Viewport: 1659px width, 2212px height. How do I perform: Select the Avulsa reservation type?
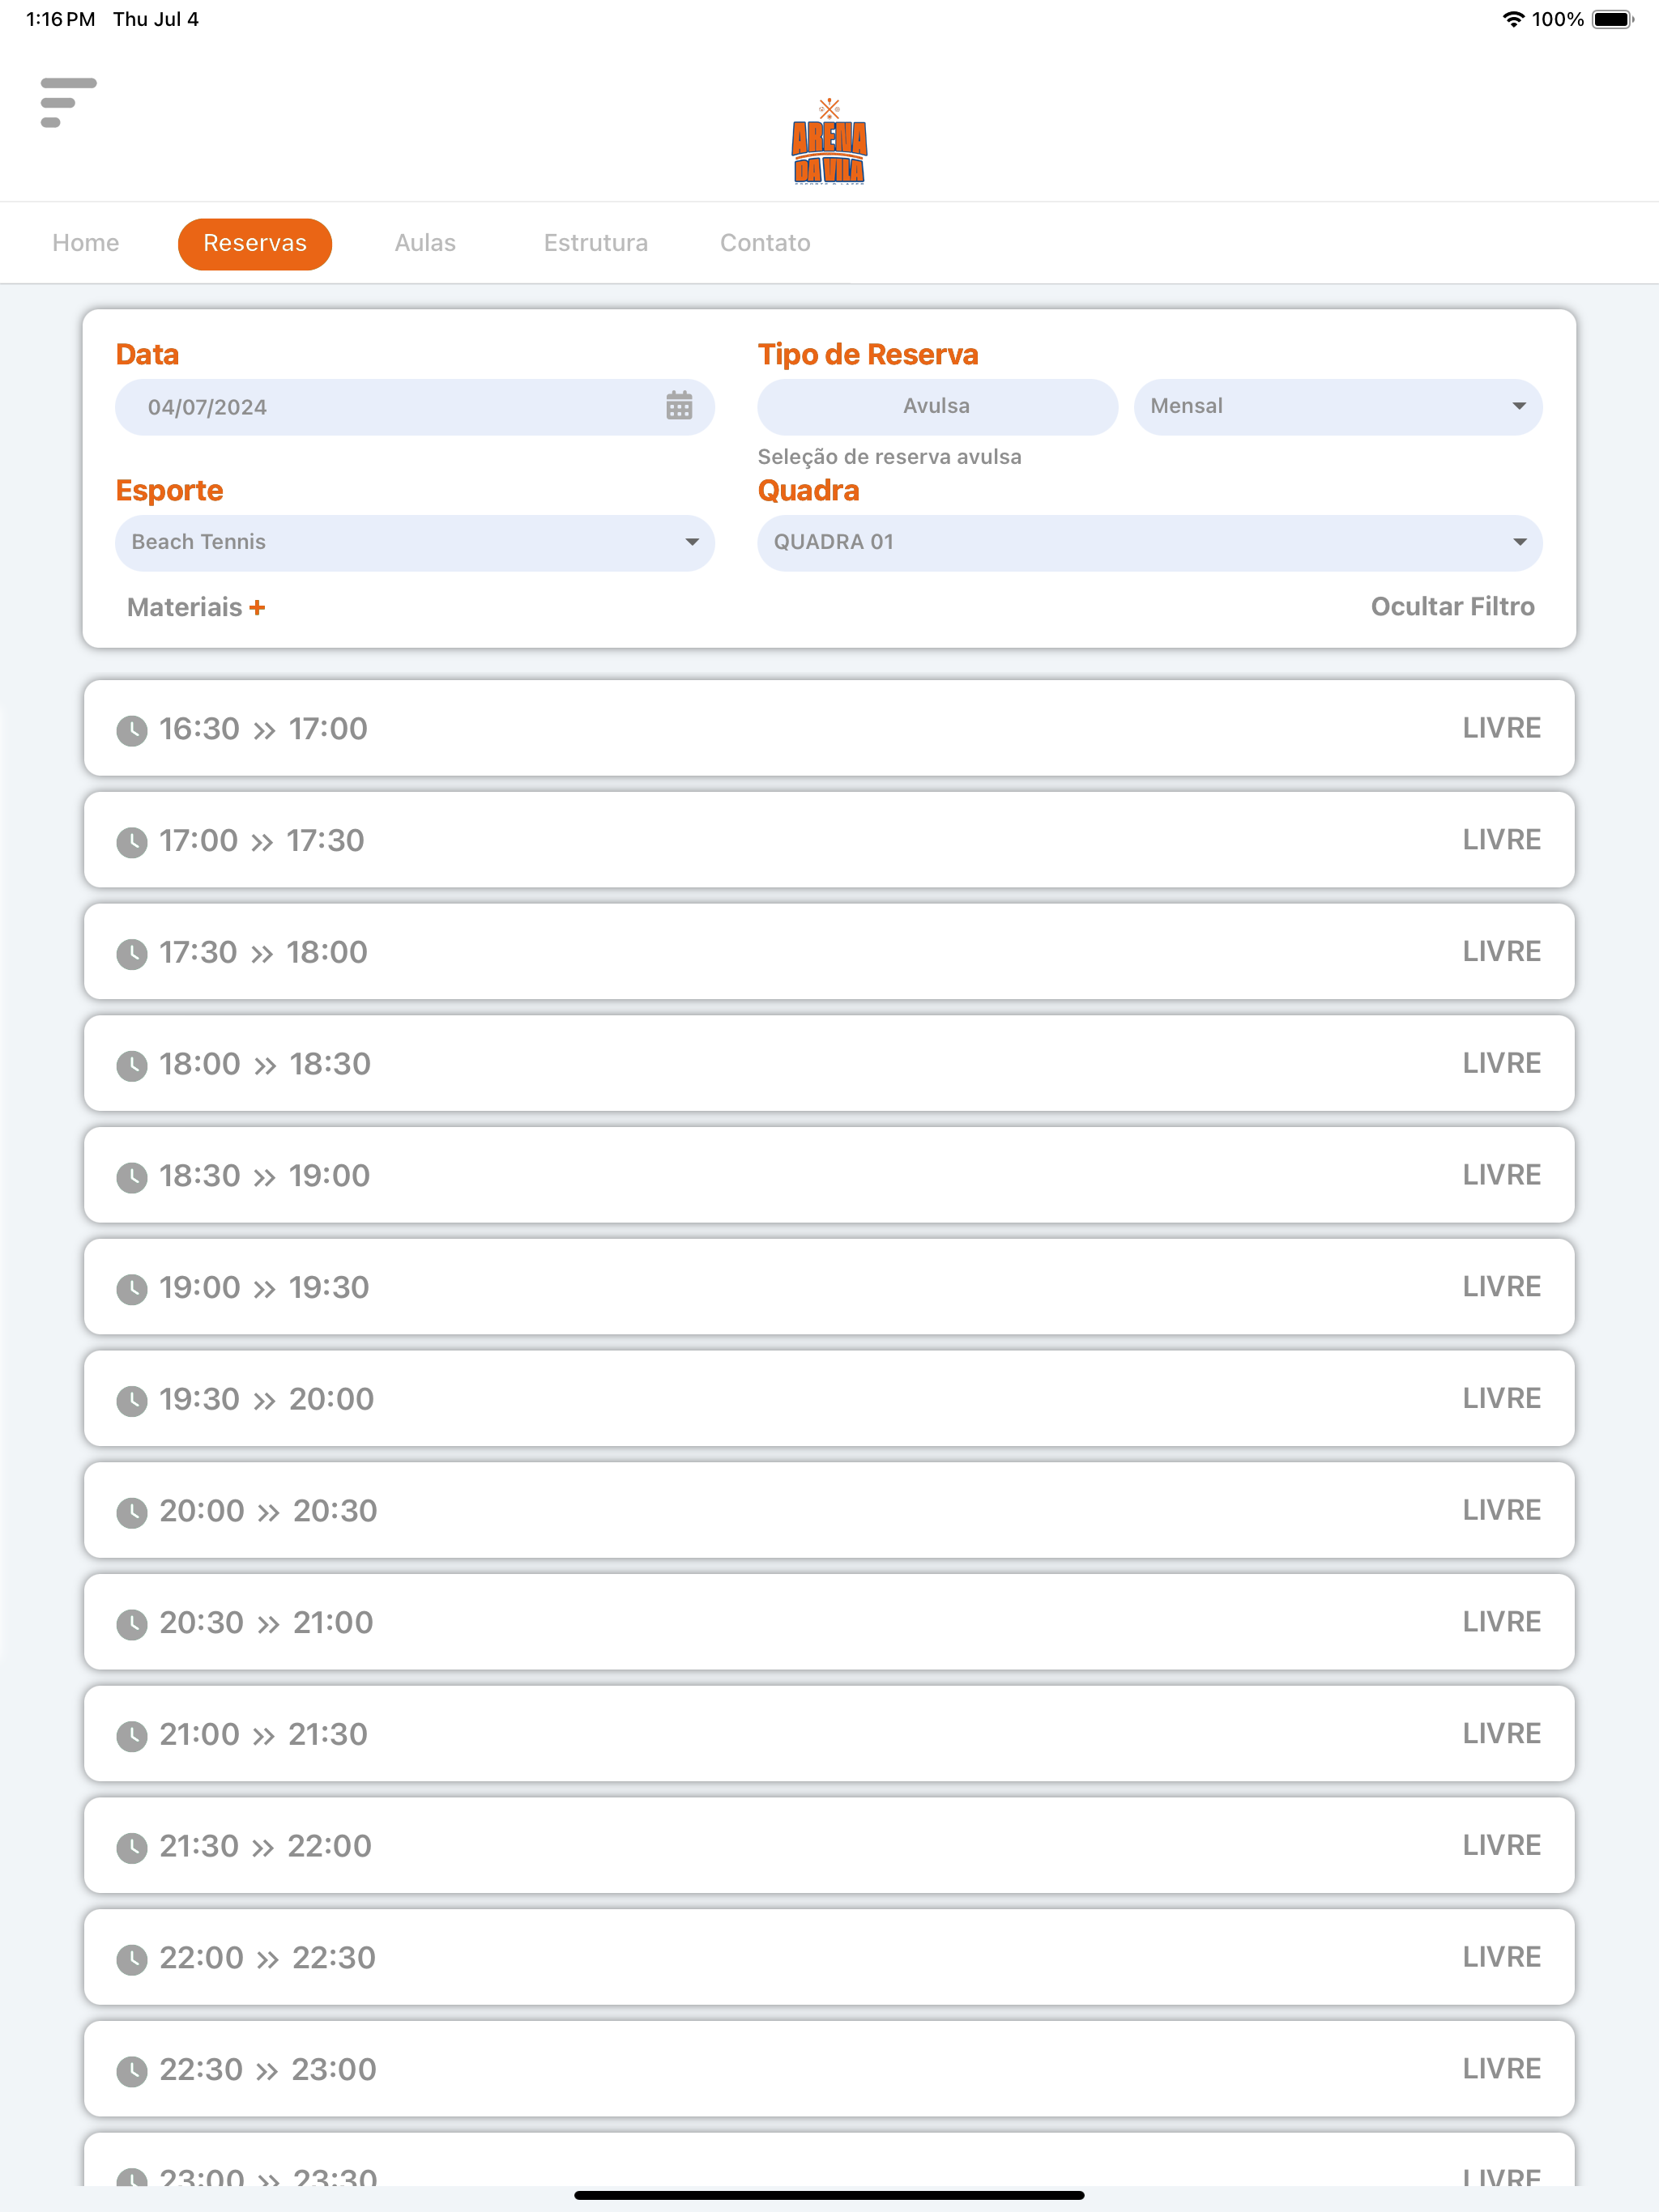936,406
